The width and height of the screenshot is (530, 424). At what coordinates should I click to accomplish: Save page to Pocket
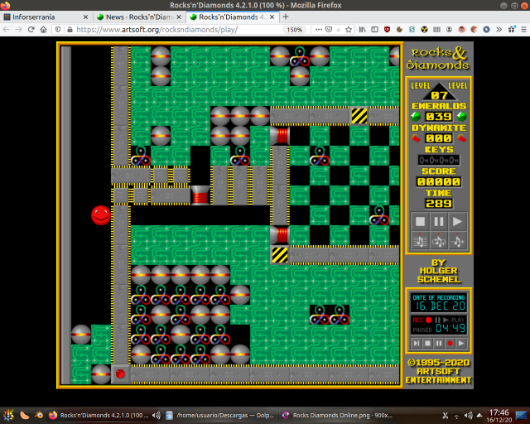tap(329, 30)
